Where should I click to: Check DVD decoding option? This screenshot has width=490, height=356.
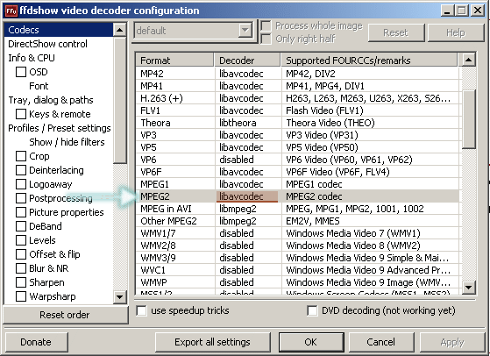[312, 310]
